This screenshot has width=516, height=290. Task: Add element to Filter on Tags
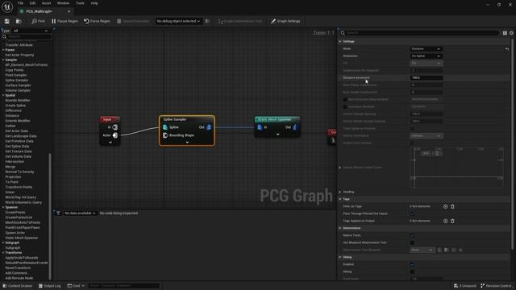(445, 206)
